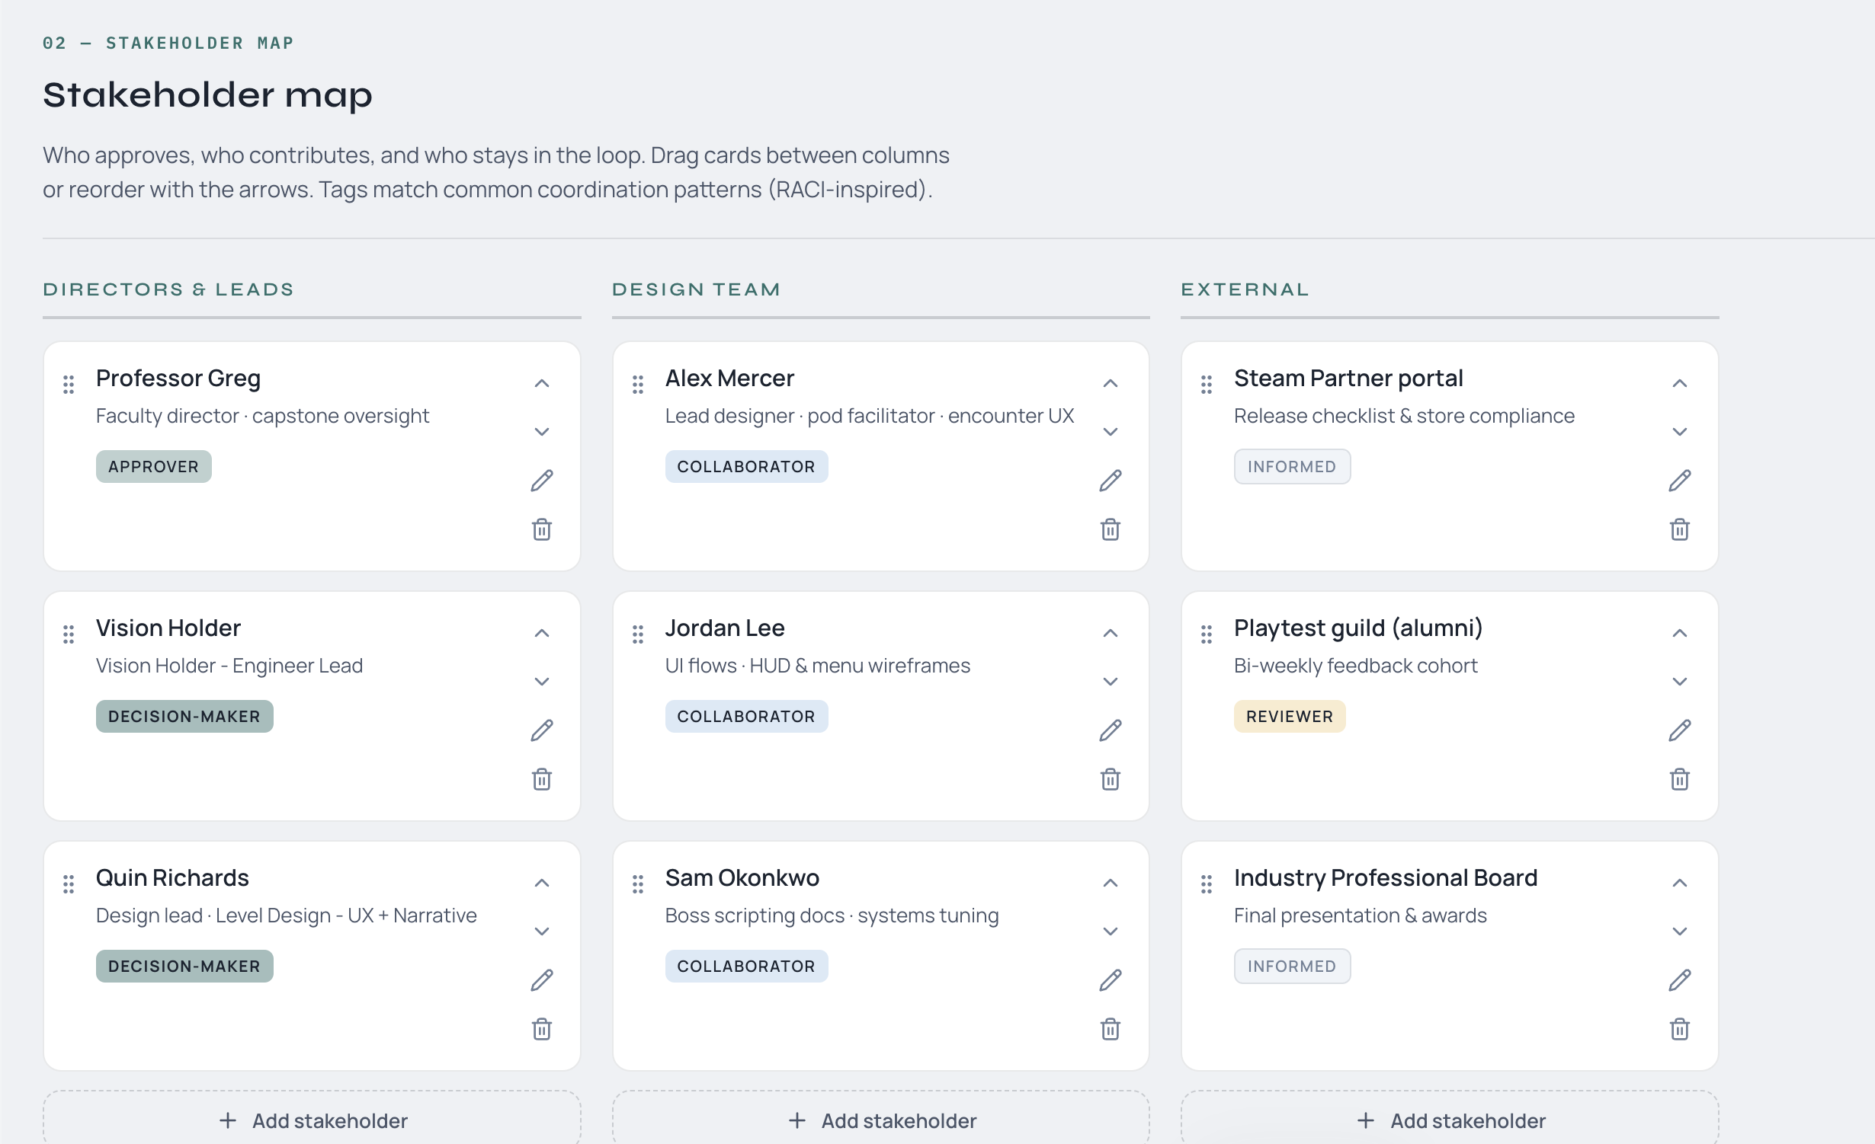Move Jordan Lee card down one position
The width and height of the screenshot is (1875, 1144).
coord(1110,682)
